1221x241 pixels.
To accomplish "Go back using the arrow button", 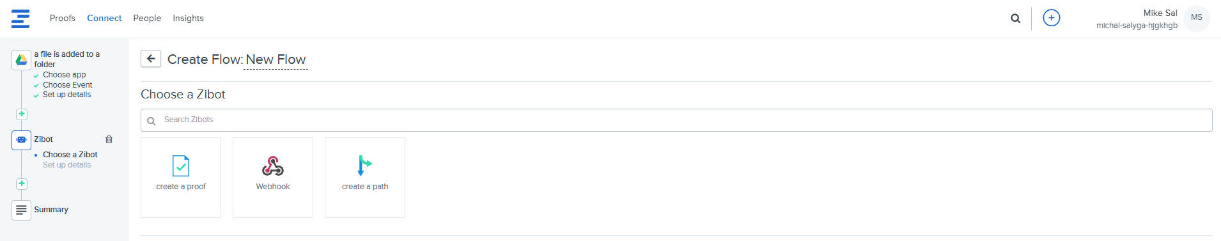I will coord(151,59).
